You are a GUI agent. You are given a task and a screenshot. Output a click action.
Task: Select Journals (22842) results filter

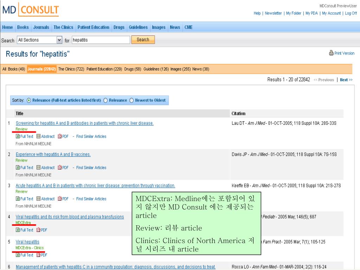[41, 69]
